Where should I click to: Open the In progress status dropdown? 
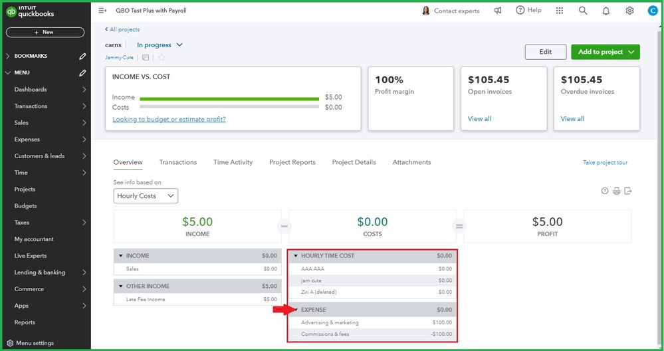click(160, 45)
